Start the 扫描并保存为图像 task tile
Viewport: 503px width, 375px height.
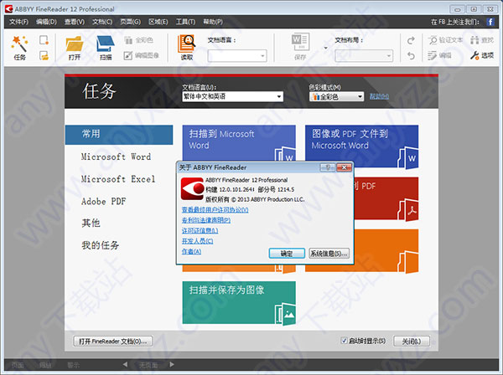pyautogui.click(x=239, y=303)
